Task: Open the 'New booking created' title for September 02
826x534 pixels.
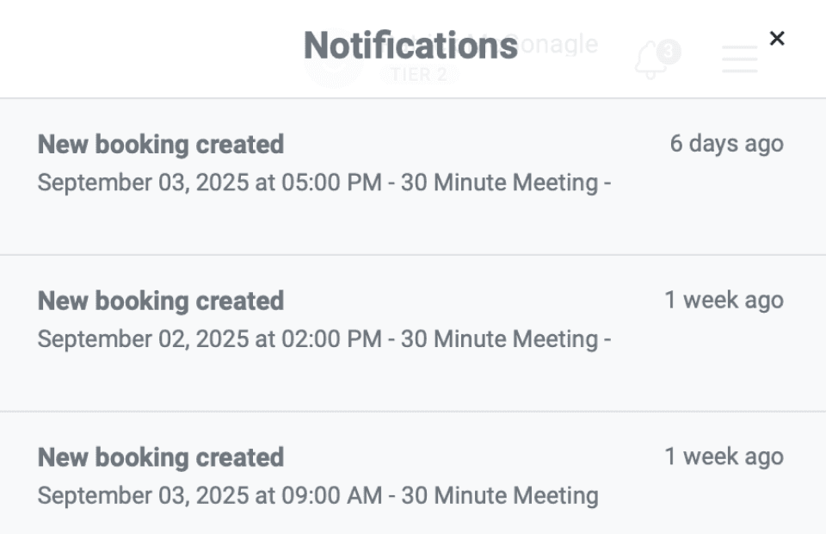Action: [161, 301]
